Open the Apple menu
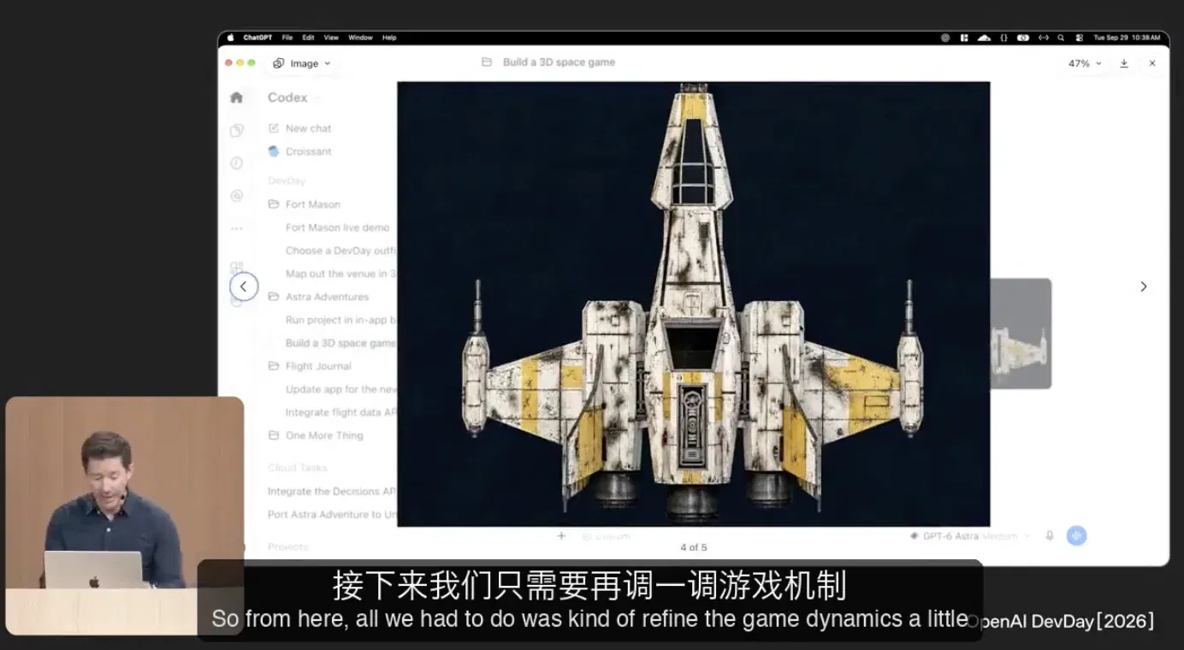This screenshot has height=650, width=1184. pos(230,38)
